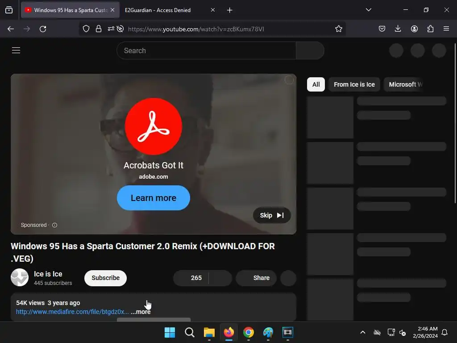This screenshot has width=457, height=343.
Task: Switch to Windows 95 Sparta YouTube tab
Action: (70, 10)
